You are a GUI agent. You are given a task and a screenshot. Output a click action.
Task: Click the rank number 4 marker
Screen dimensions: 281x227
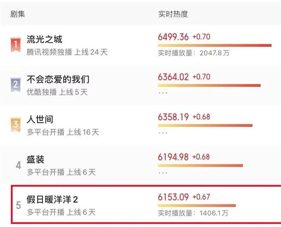point(18,165)
